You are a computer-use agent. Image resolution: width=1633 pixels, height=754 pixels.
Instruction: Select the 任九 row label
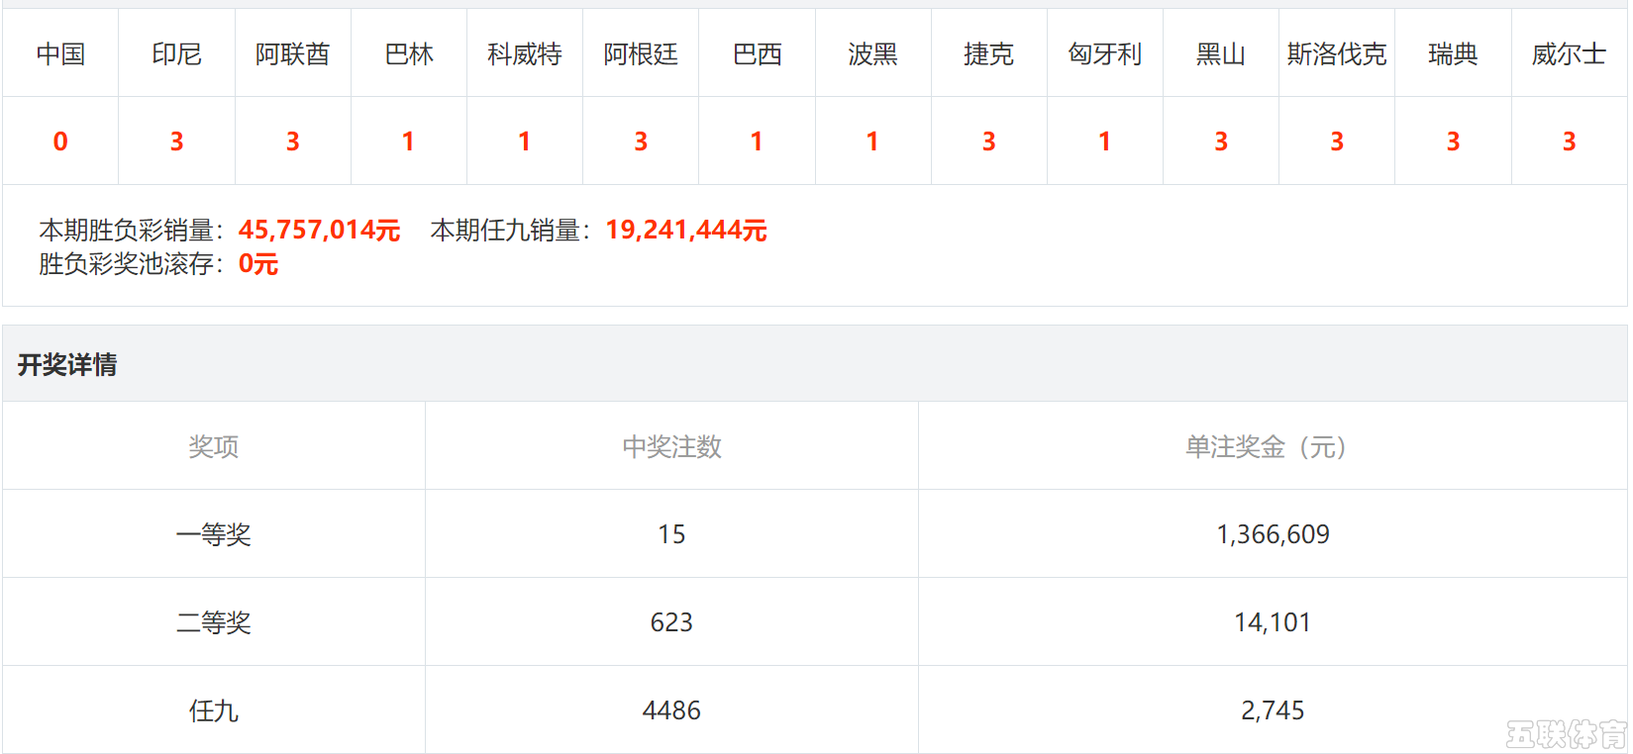(x=214, y=710)
